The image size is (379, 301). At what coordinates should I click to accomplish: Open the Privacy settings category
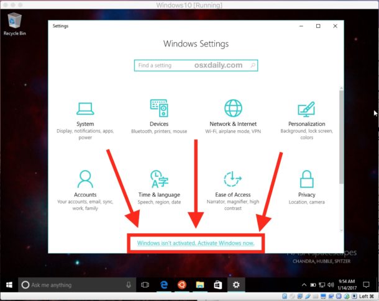[x=306, y=187]
